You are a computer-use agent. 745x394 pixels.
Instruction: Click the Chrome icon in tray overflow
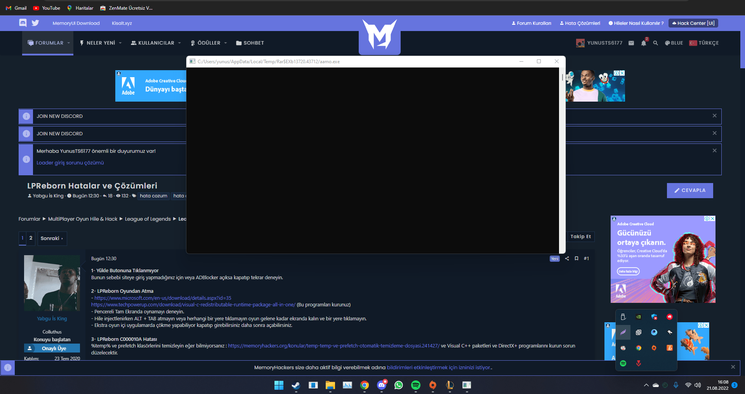coord(639,348)
